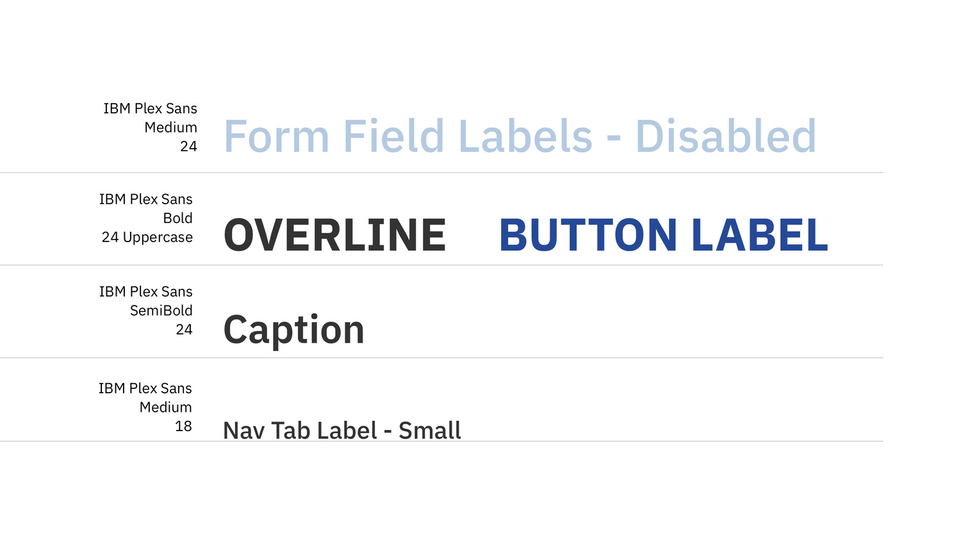
Task: Select the SemiBold weight label
Action: coord(161,310)
